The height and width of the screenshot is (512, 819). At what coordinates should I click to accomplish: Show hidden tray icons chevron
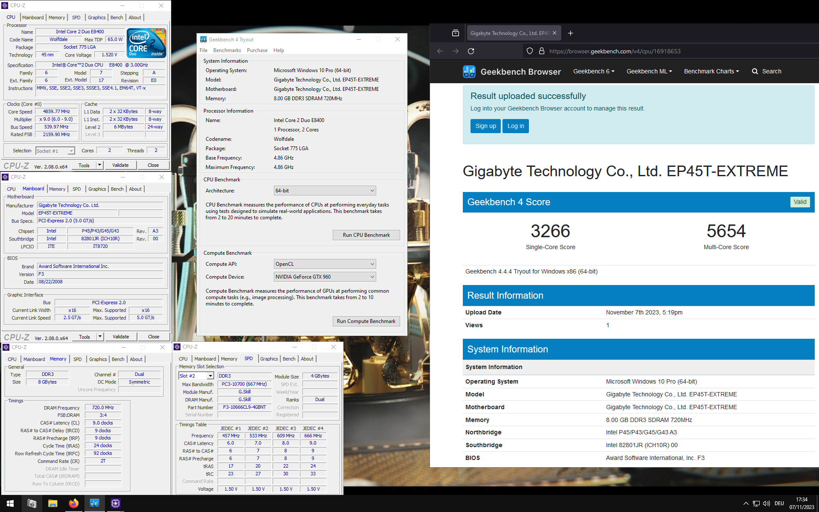pos(746,503)
